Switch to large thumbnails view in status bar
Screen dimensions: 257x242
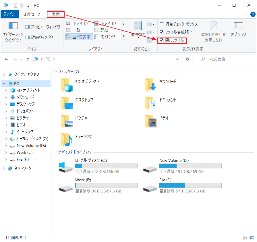pos(252,238)
